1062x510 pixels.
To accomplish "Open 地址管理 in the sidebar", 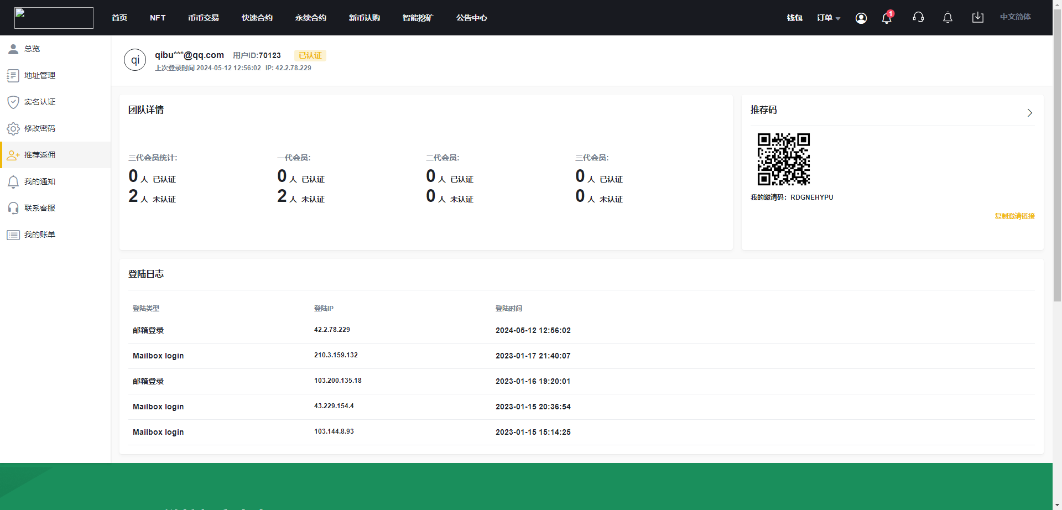I will click(x=39, y=75).
